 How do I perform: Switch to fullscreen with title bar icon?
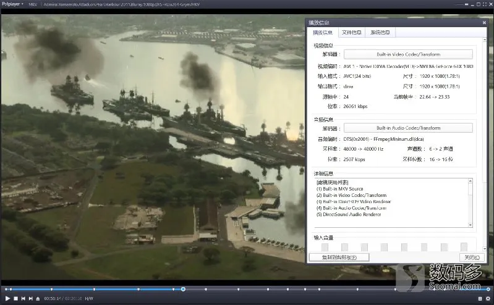[484, 4]
